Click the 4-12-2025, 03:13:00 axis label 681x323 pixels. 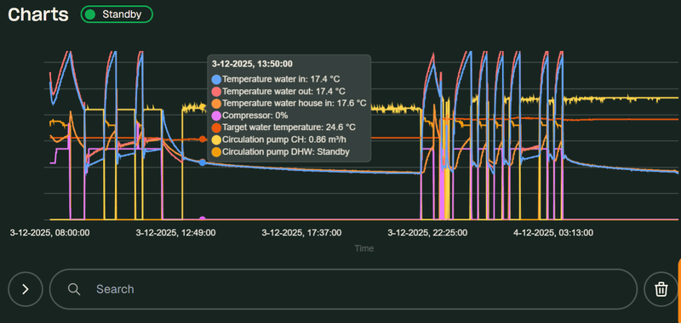click(553, 233)
